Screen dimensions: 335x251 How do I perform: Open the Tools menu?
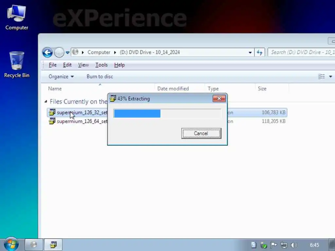(x=101, y=65)
